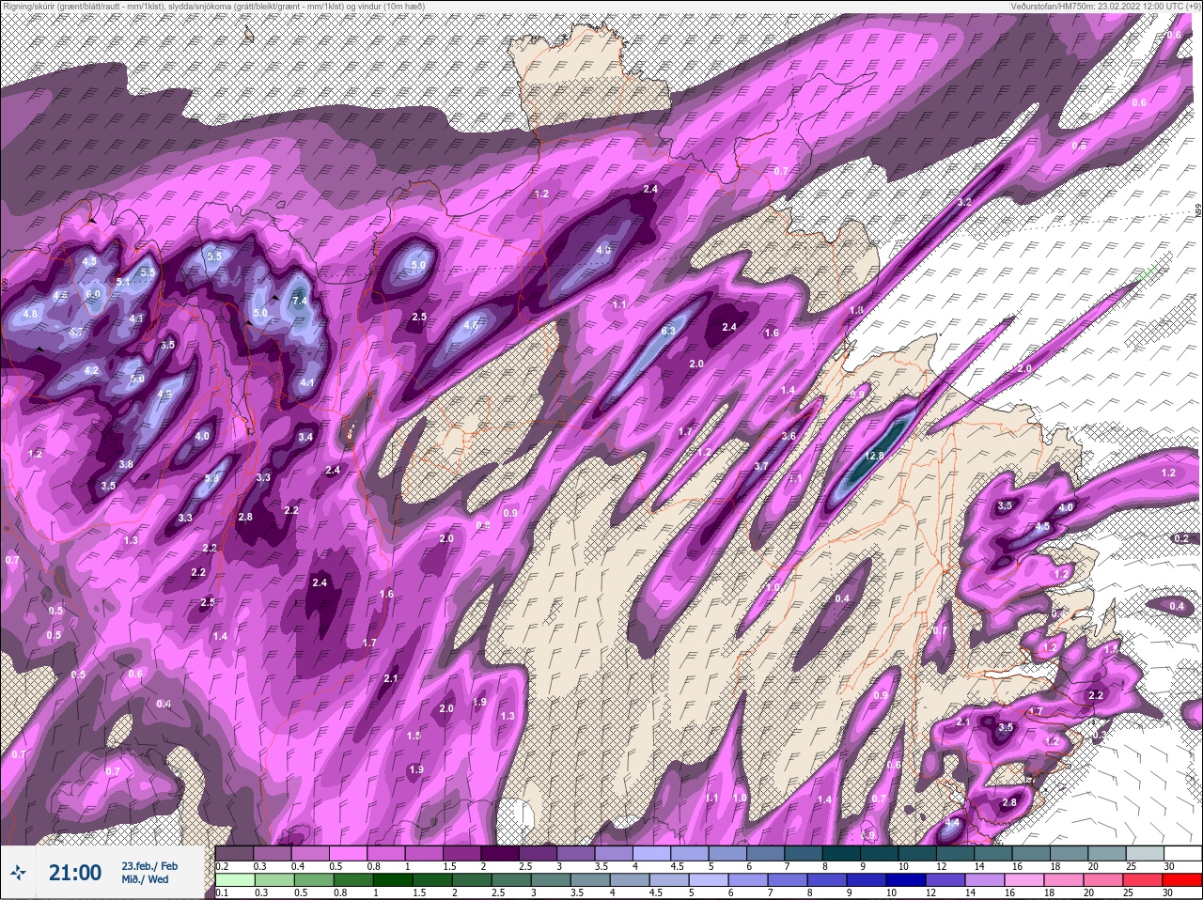The width and height of the screenshot is (1203, 900).
Task: Click the date label 23.feb./ Feb
Action: coord(149,865)
